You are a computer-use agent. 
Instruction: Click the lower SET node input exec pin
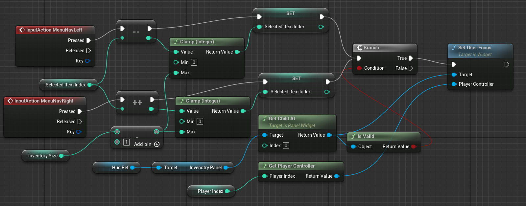click(x=265, y=82)
